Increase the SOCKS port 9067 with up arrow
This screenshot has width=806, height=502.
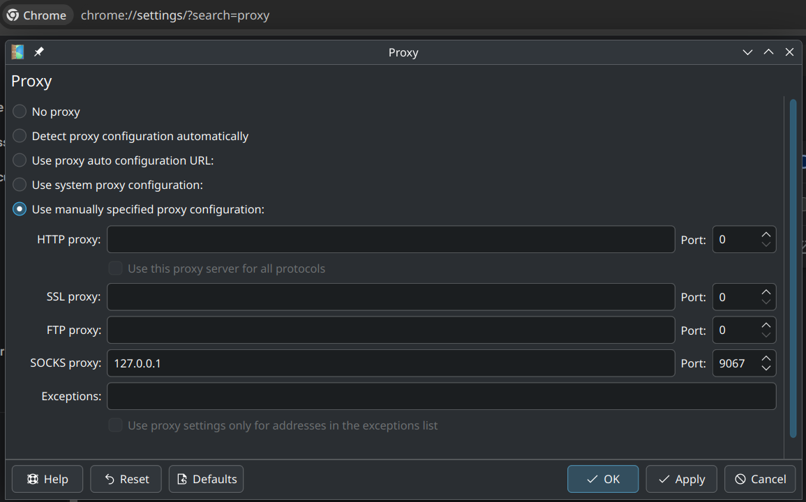766,358
